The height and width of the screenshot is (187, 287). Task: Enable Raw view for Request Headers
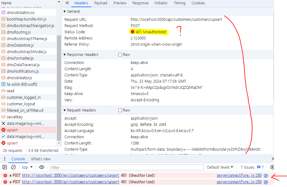coord(120,110)
